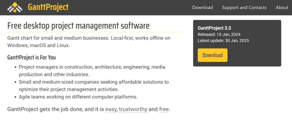The height and width of the screenshot is (125, 292).
Task: Open the About menu item
Action: tap(282, 8)
